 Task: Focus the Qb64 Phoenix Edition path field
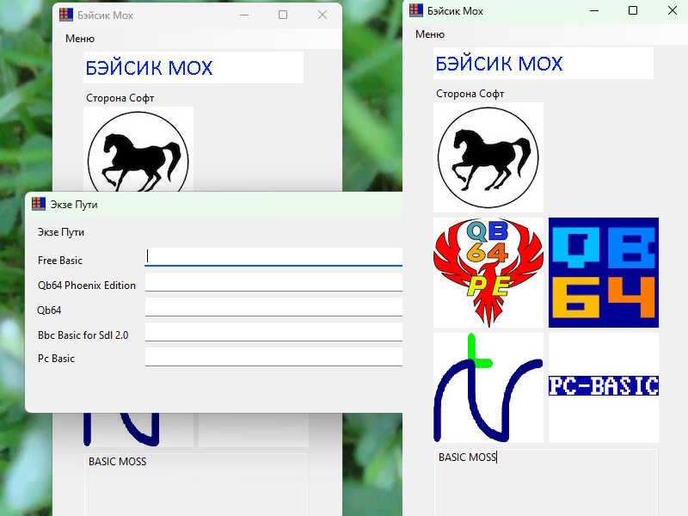[x=273, y=282]
